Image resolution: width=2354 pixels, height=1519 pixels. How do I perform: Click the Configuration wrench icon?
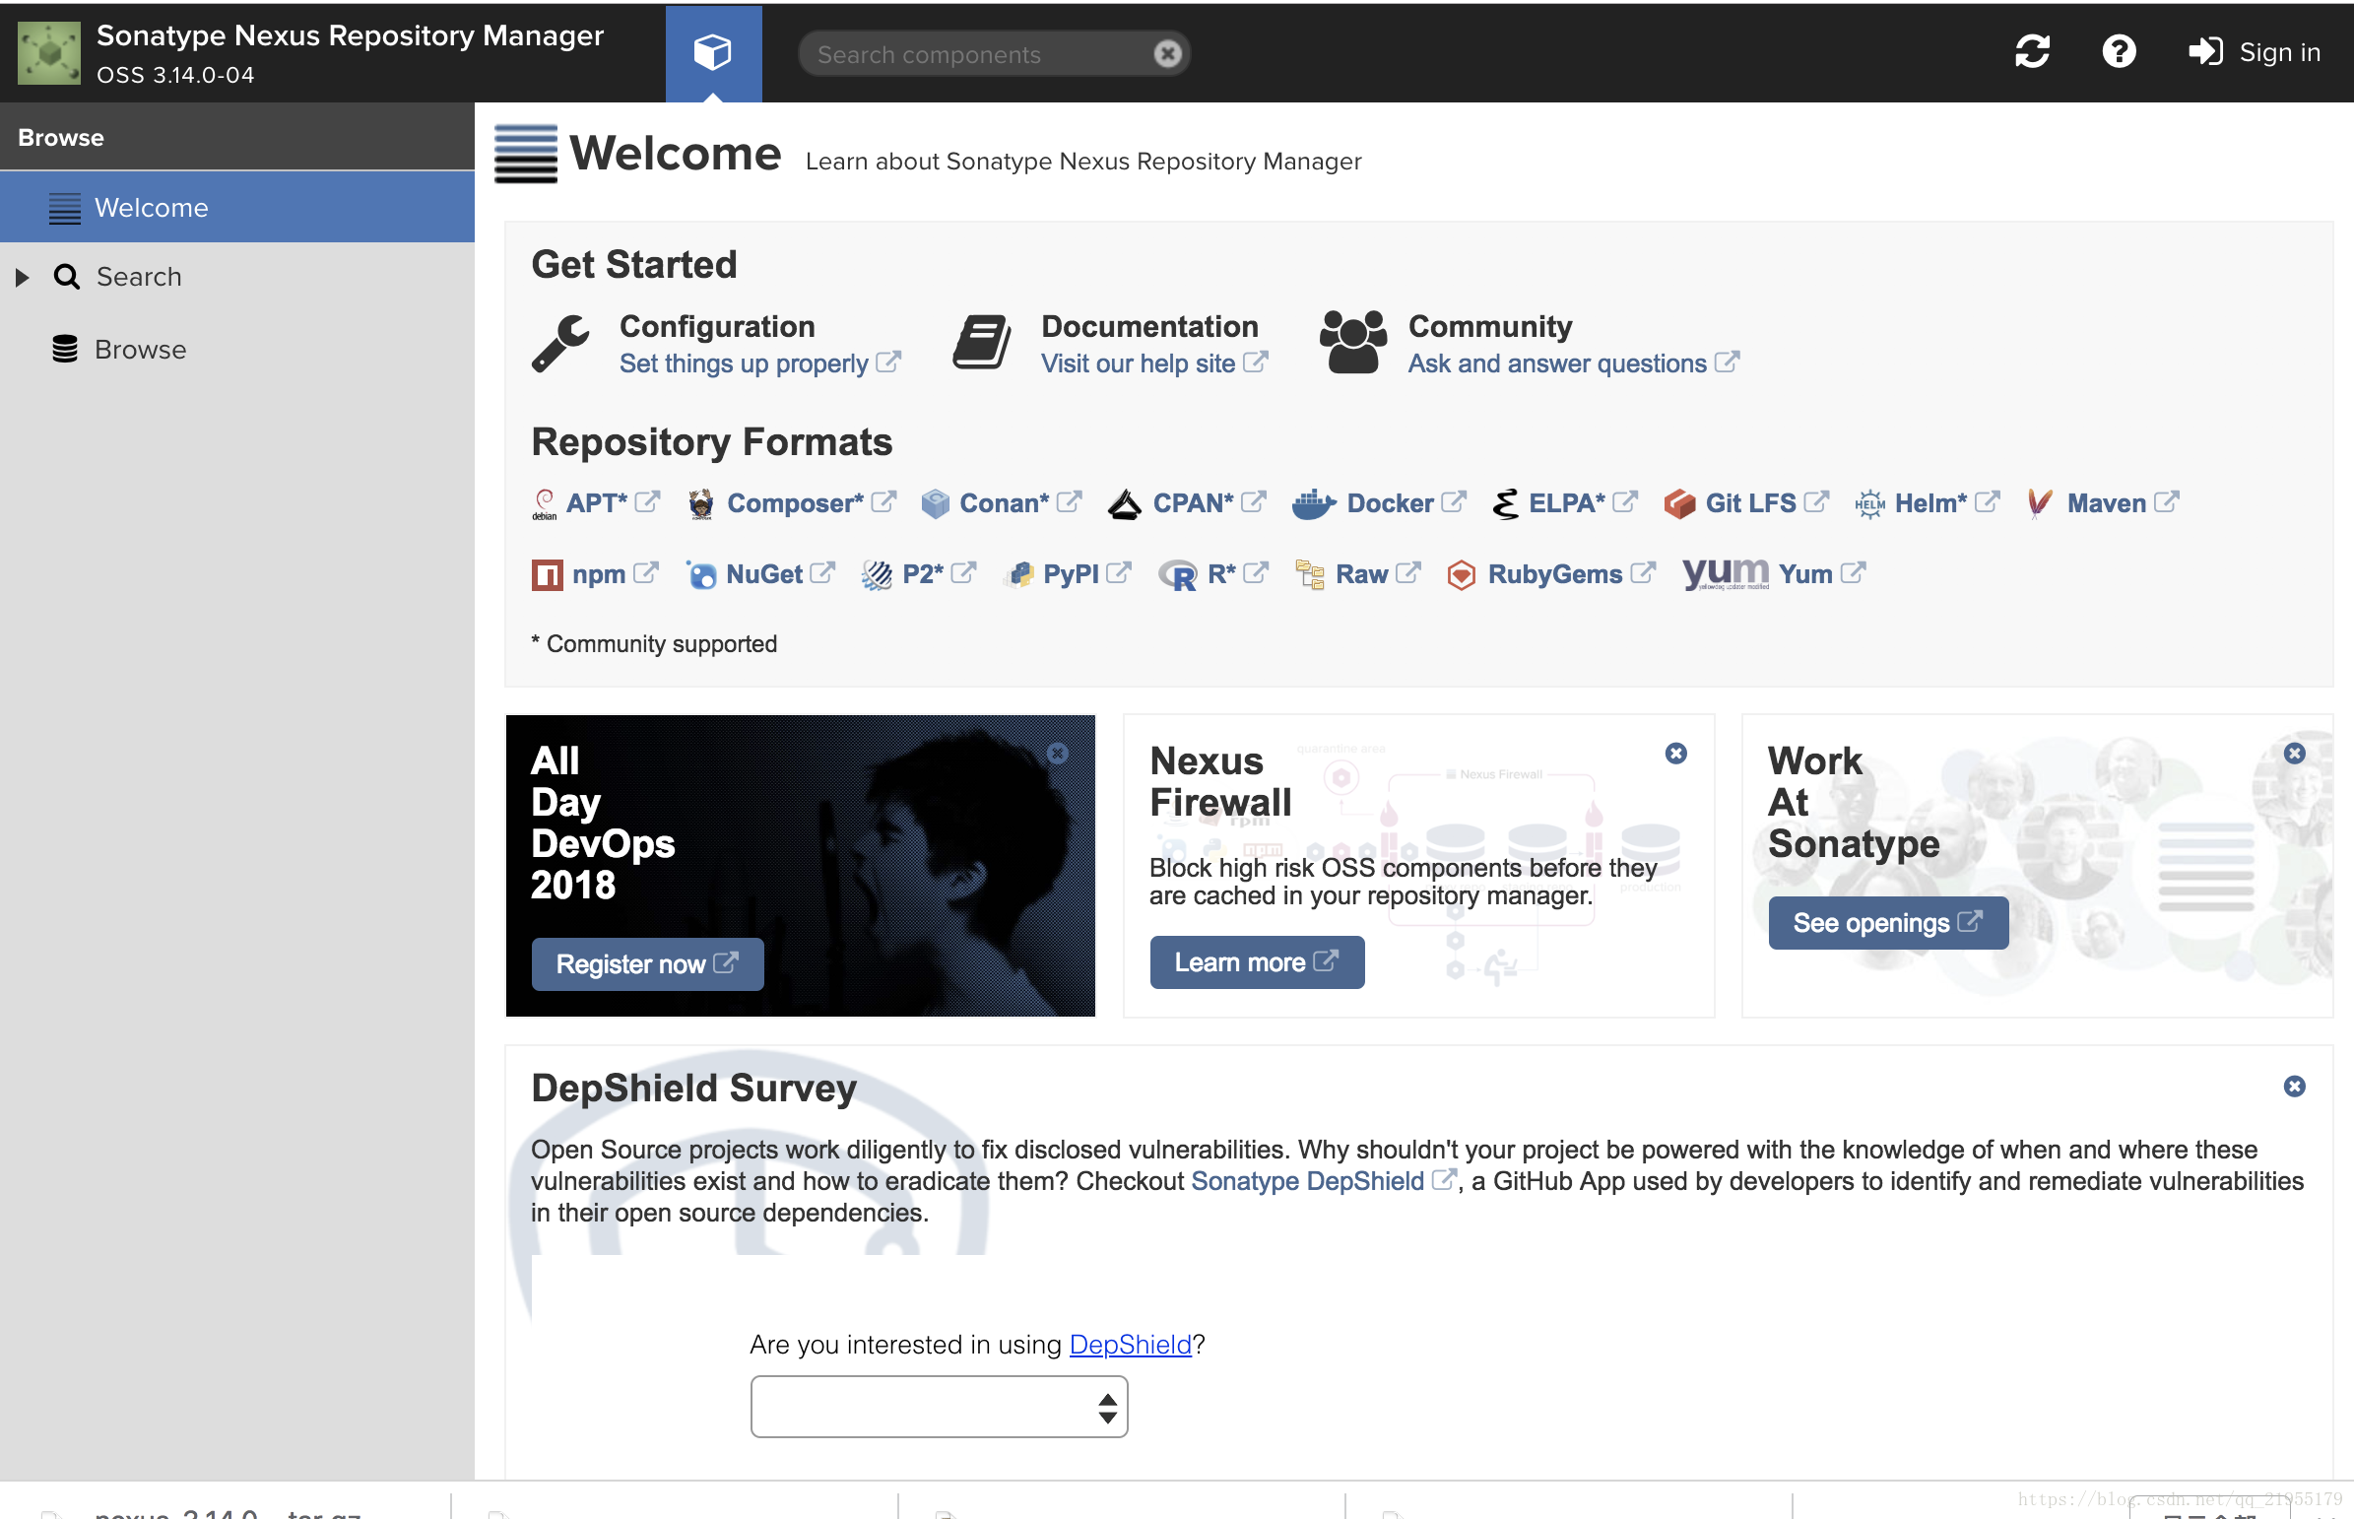[560, 343]
